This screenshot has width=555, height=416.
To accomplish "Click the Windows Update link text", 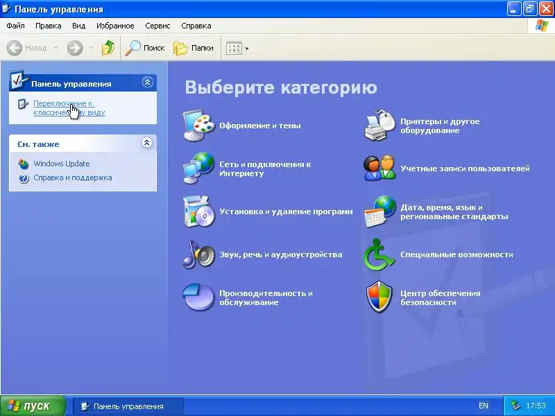I will 62,164.
